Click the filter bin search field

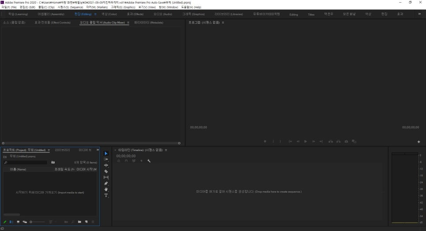[25, 163]
